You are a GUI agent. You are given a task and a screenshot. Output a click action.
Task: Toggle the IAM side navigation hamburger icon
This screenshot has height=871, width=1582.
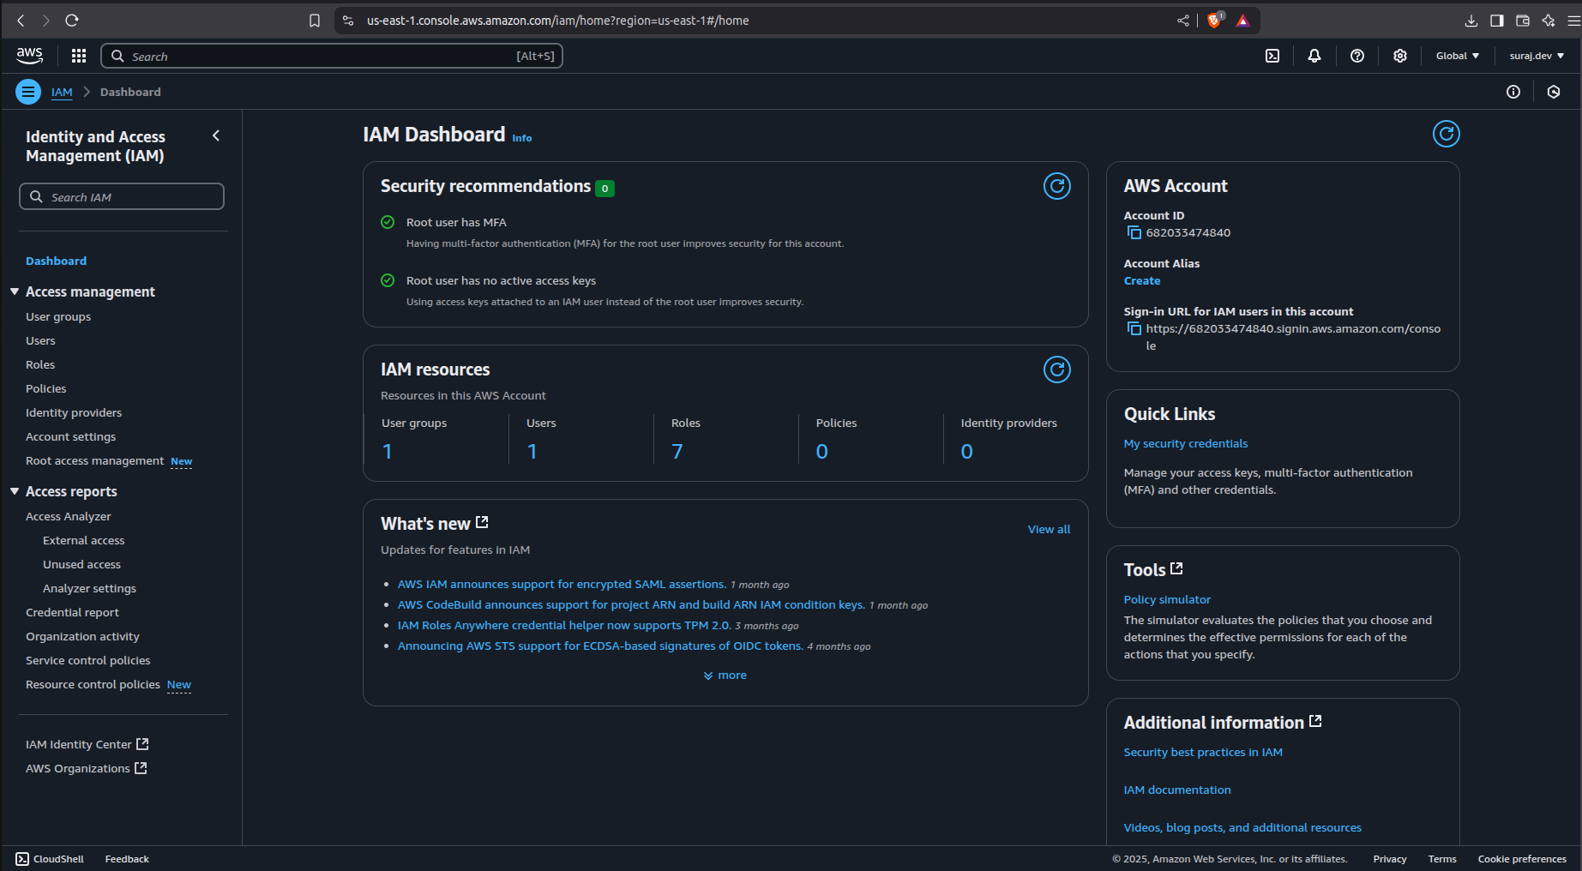(x=28, y=92)
